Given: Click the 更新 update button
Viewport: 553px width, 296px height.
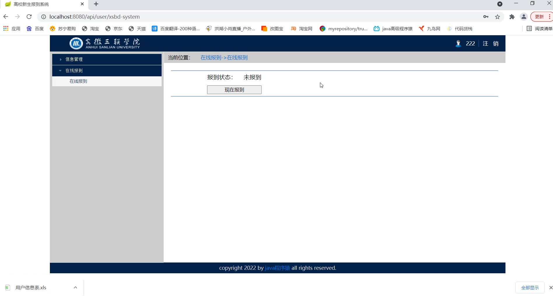Looking at the screenshot, I should tap(539, 17).
